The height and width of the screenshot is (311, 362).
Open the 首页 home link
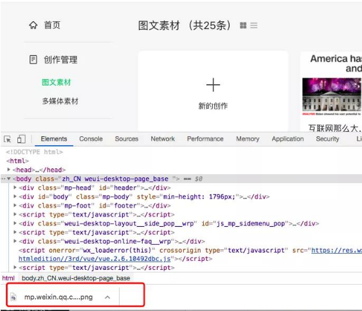[x=52, y=25]
